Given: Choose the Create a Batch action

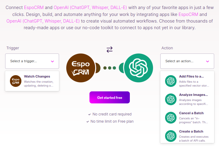Looking at the screenshot, I should [x=187, y=136].
